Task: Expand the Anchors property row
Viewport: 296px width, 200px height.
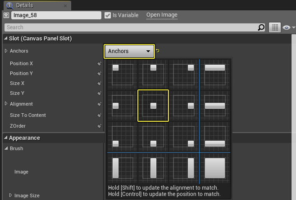Action: coord(6,51)
